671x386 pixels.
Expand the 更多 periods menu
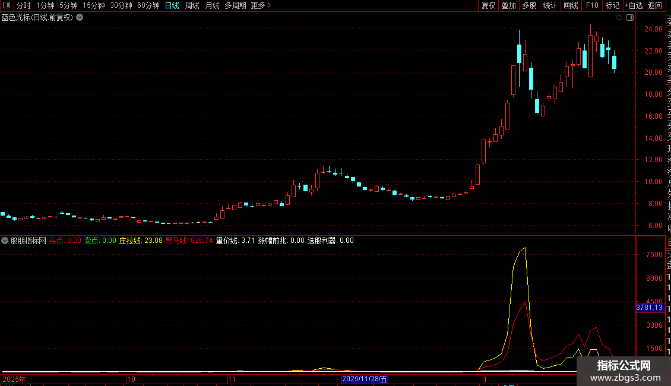(x=261, y=5)
